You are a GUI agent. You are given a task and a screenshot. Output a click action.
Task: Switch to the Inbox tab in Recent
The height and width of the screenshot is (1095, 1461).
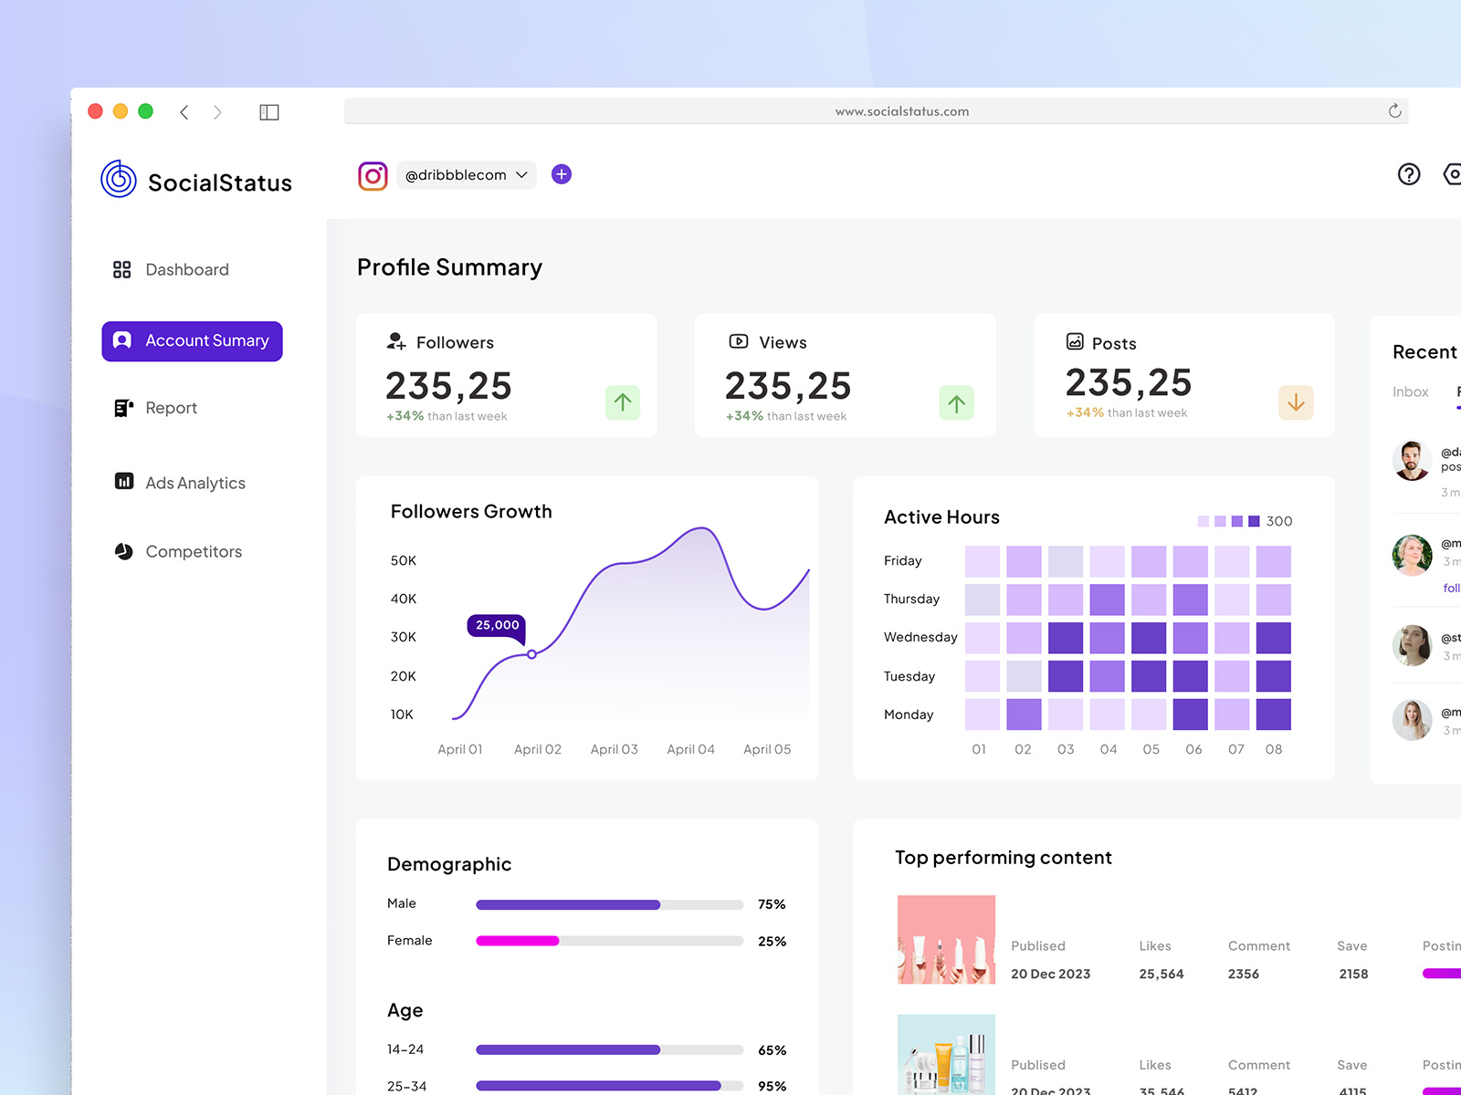click(x=1410, y=391)
